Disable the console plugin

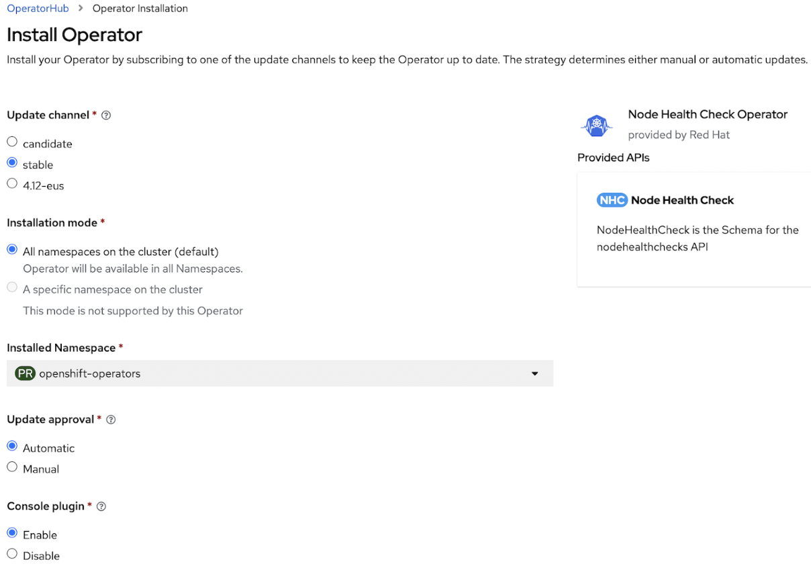(12, 554)
